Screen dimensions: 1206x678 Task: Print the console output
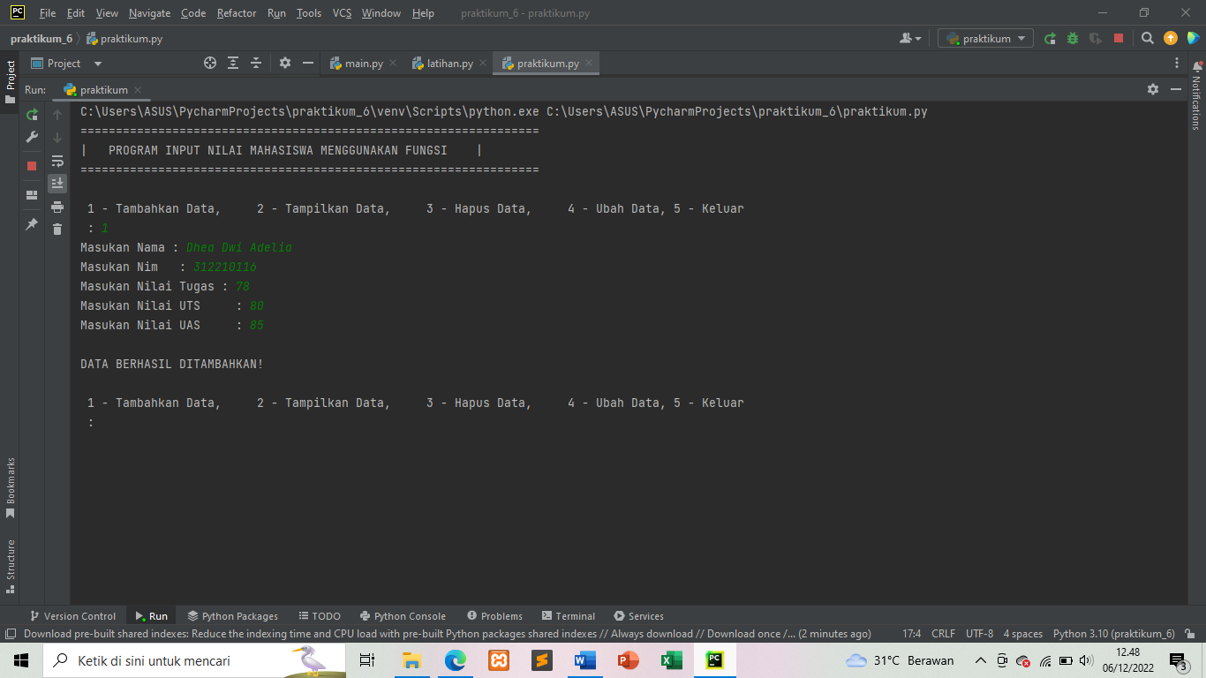[x=57, y=207]
